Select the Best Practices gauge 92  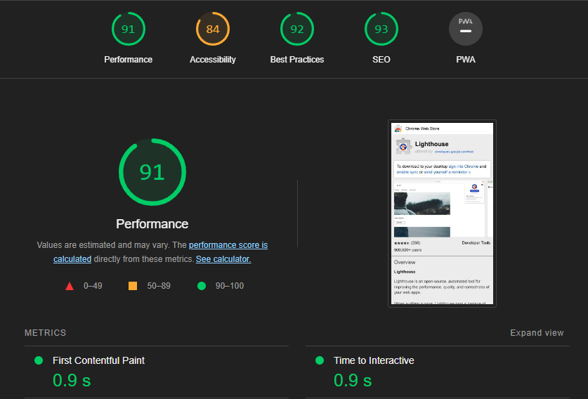[297, 29]
